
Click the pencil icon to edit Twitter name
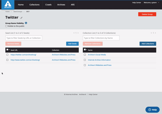tap(22, 18)
